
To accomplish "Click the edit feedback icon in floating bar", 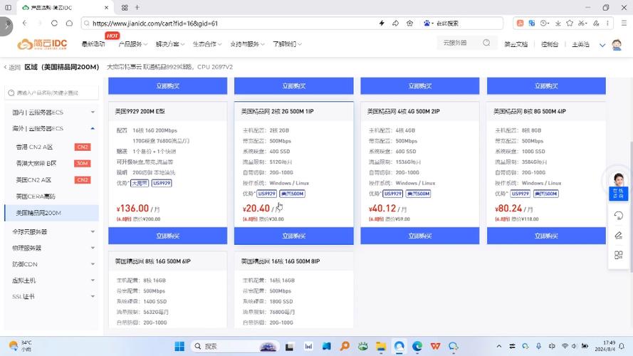I will (x=619, y=235).
